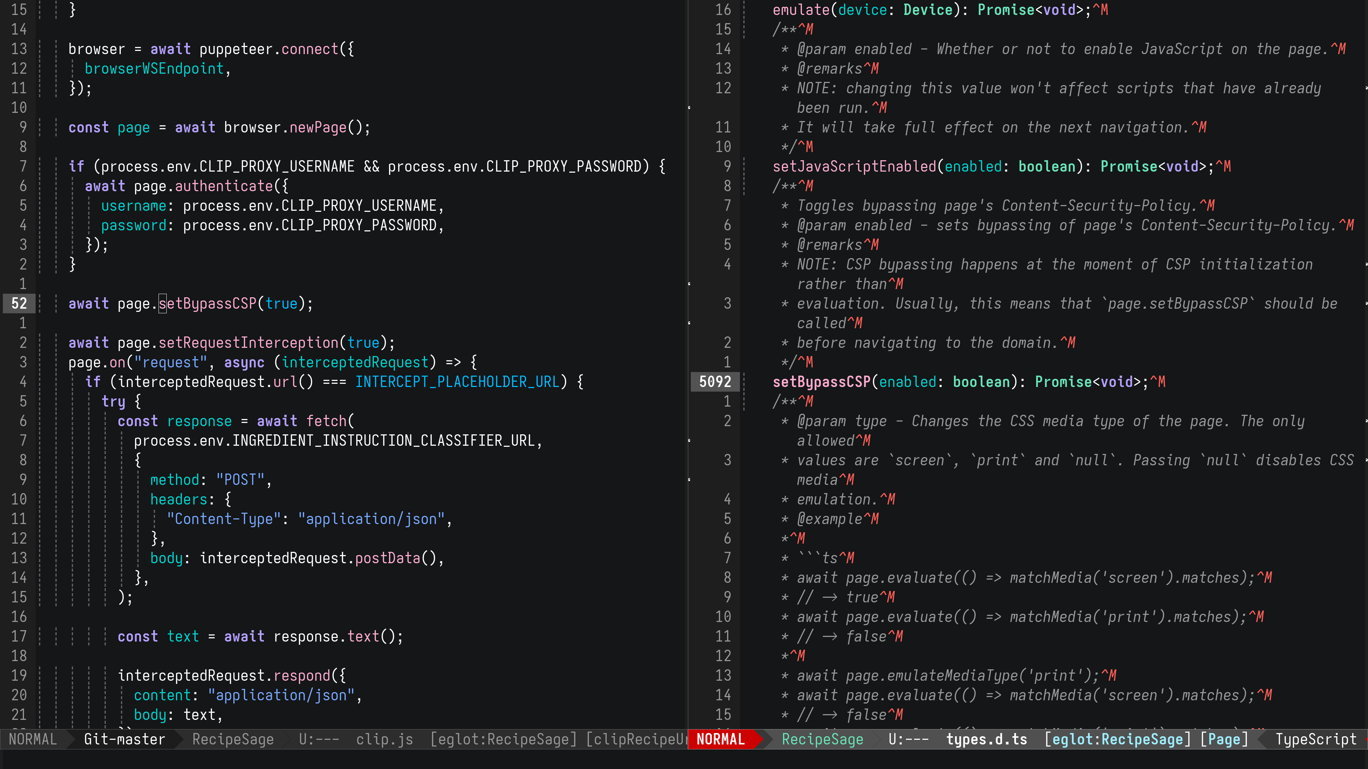Click the [Page] which-function indicator

[x=1224, y=739]
